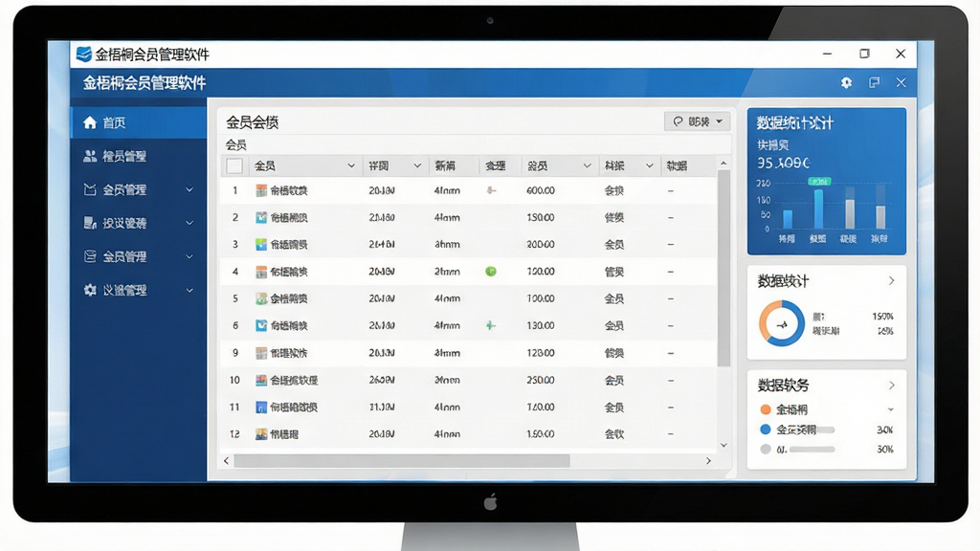Screen dimensions: 980x551
Task: Open the dropdown arrow in the column before last
Action: (x=650, y=165)
